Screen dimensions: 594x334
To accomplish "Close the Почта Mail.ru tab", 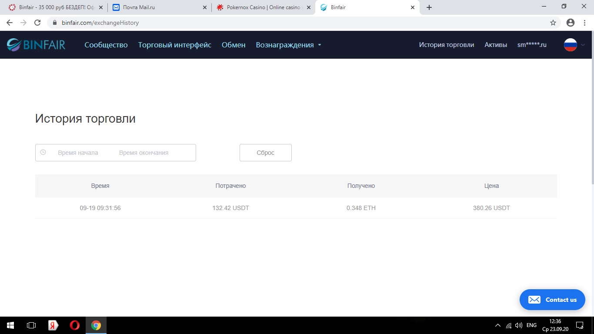I will (205, 7).
